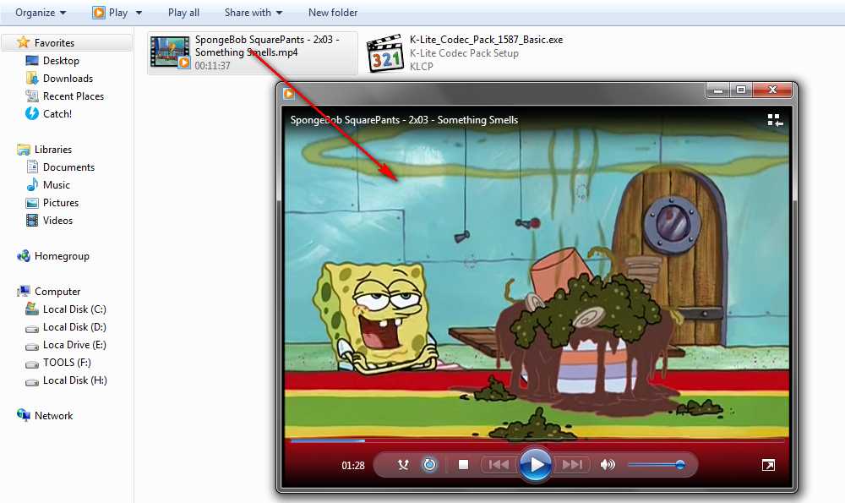Open Local Disk (D:)
This screenshot has width=845, height=503.
click(x=74, y=326)
